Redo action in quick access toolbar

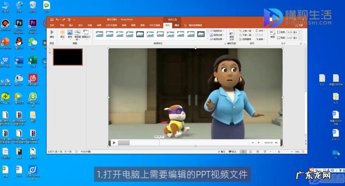pos(64,19)
